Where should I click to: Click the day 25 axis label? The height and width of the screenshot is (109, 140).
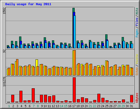107,106
